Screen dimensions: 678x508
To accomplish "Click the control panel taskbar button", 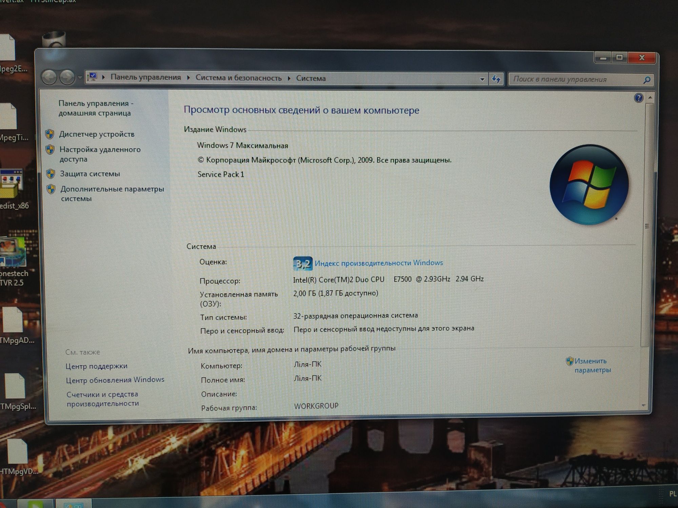I will tap(74, 504).
